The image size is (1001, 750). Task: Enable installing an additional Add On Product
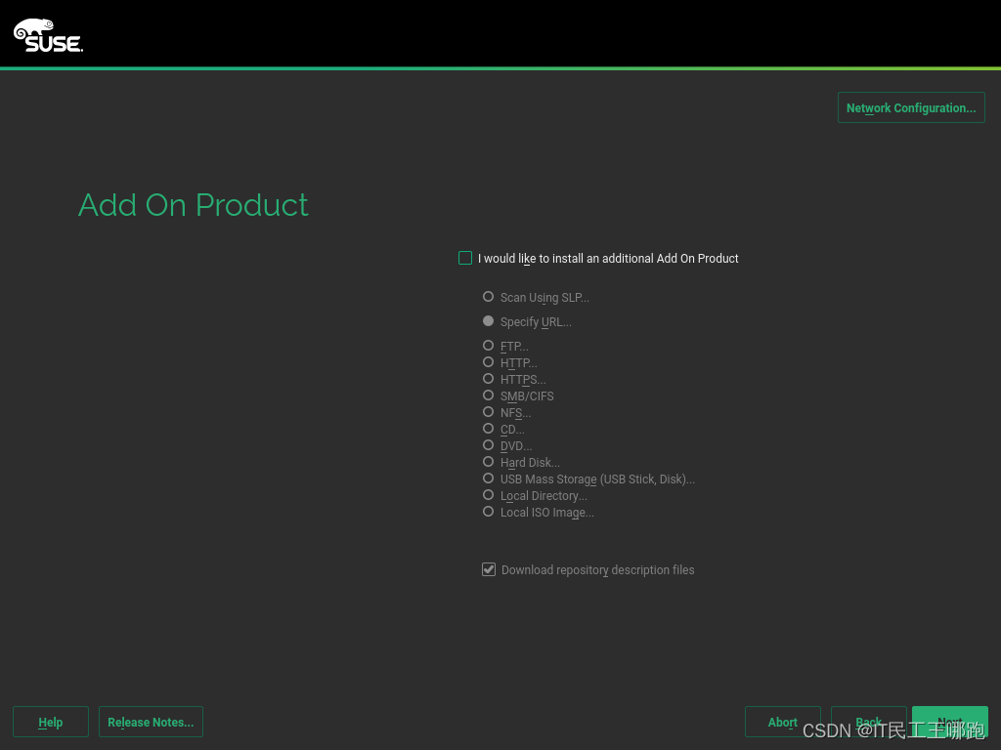tap(465, 258)
